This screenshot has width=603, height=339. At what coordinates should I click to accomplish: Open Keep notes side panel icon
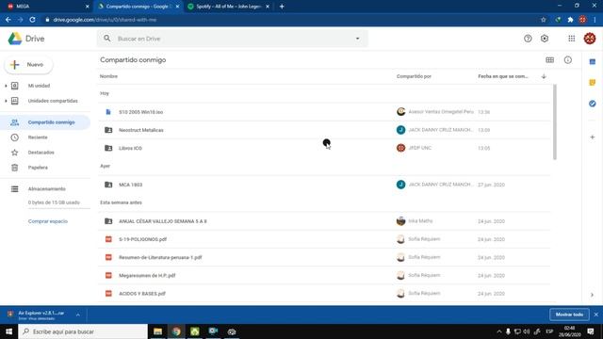pos(593,83)
